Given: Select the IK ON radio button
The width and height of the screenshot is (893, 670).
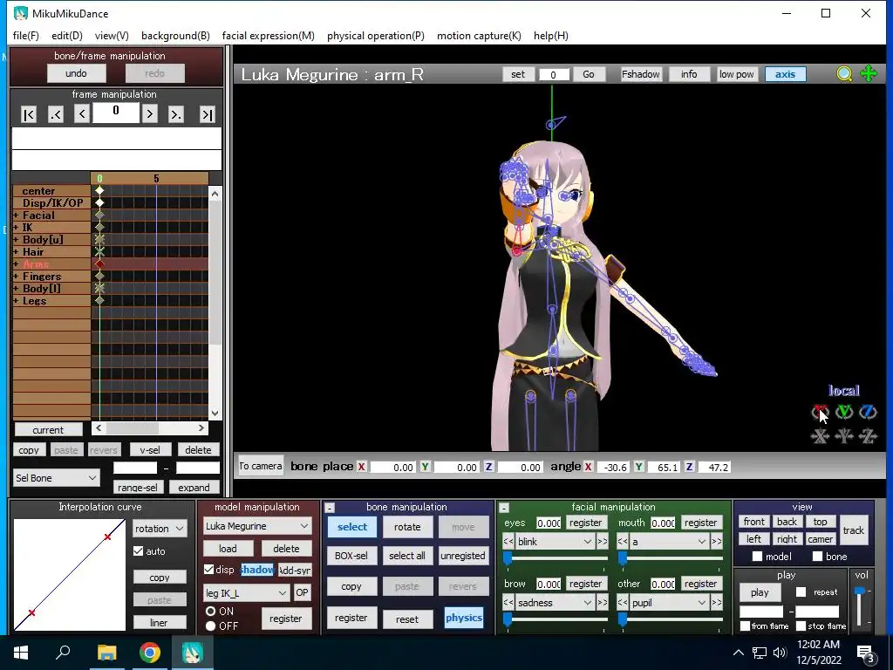Looking at the screenshot, I should click(x=211, y=611).
